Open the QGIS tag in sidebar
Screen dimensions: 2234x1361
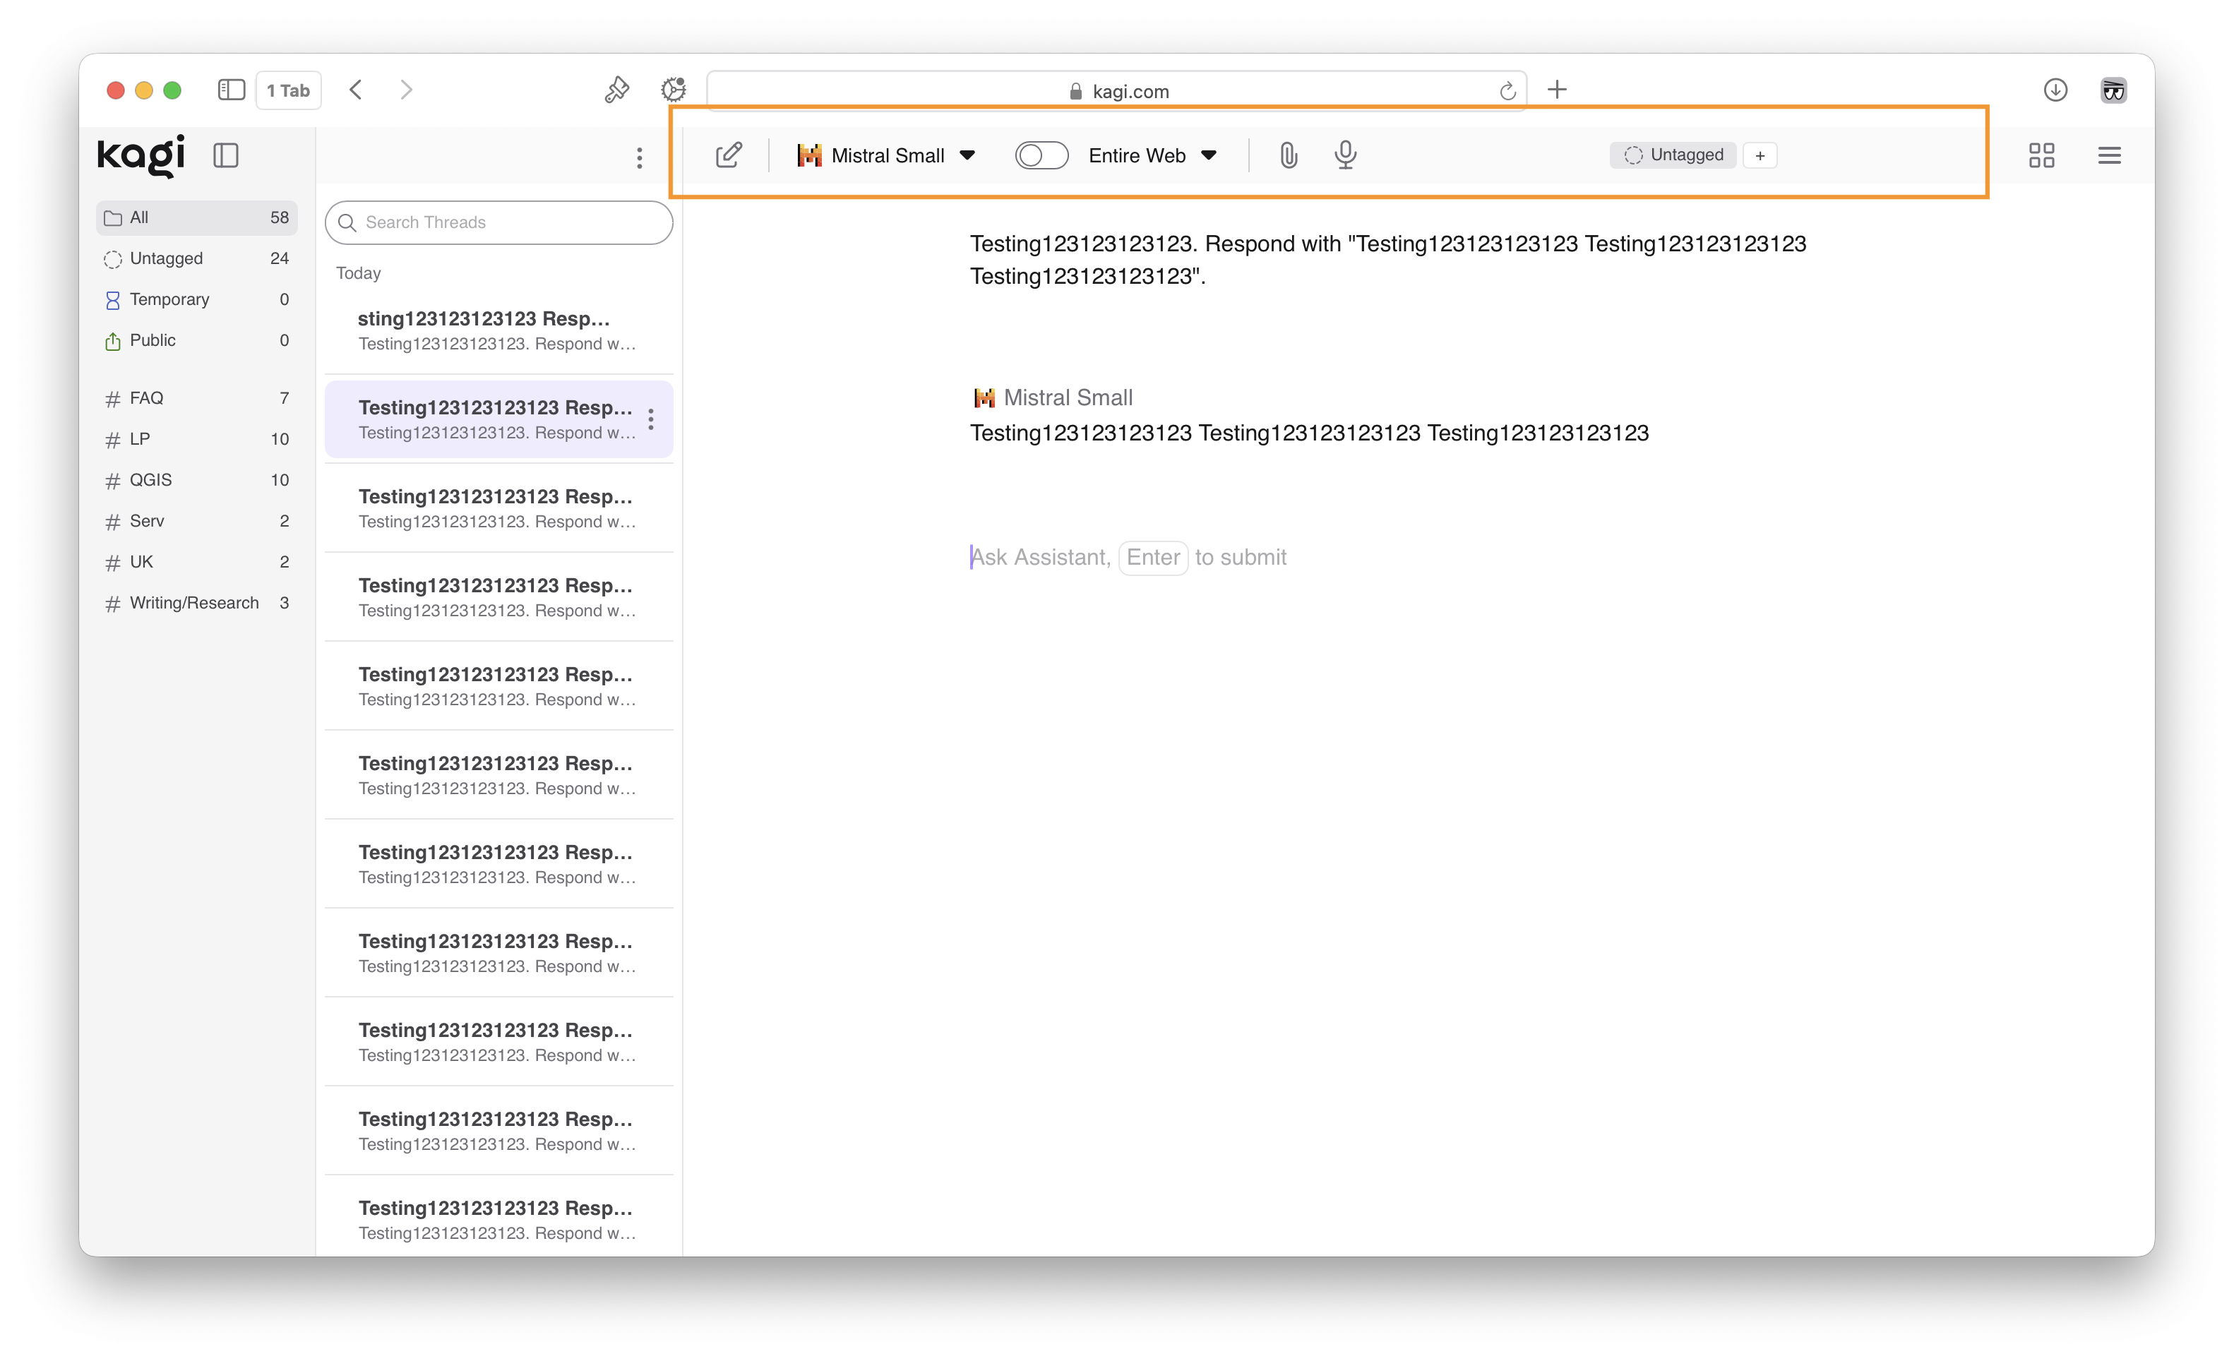150,479
